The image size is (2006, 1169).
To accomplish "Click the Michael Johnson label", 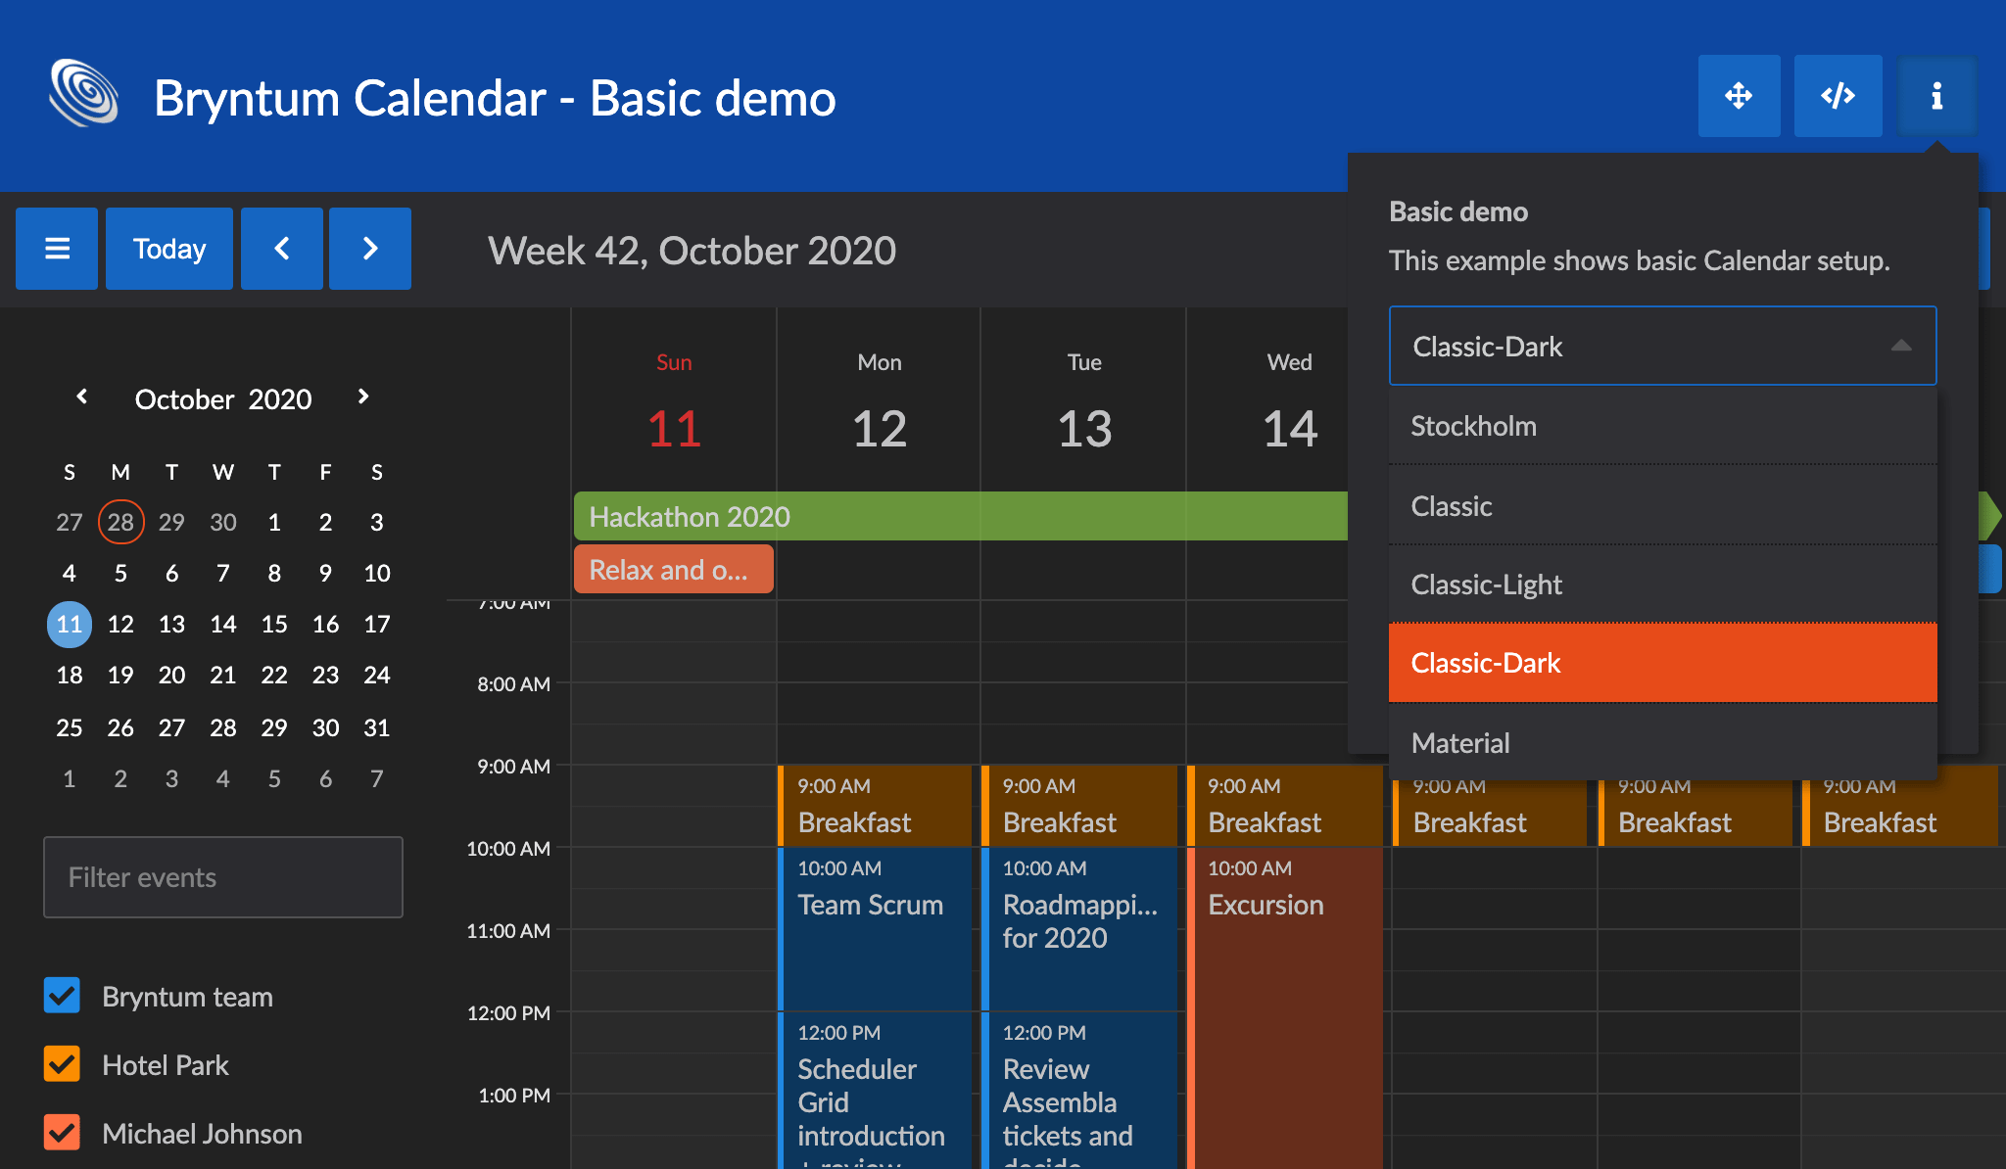I will pos(202,1134).
